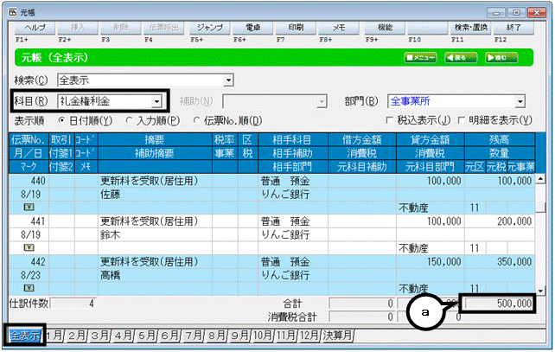Viewport: 555px width, 352px height.
Task: Click the 仕訳件数 field showing 4
Action: point(73,304)
